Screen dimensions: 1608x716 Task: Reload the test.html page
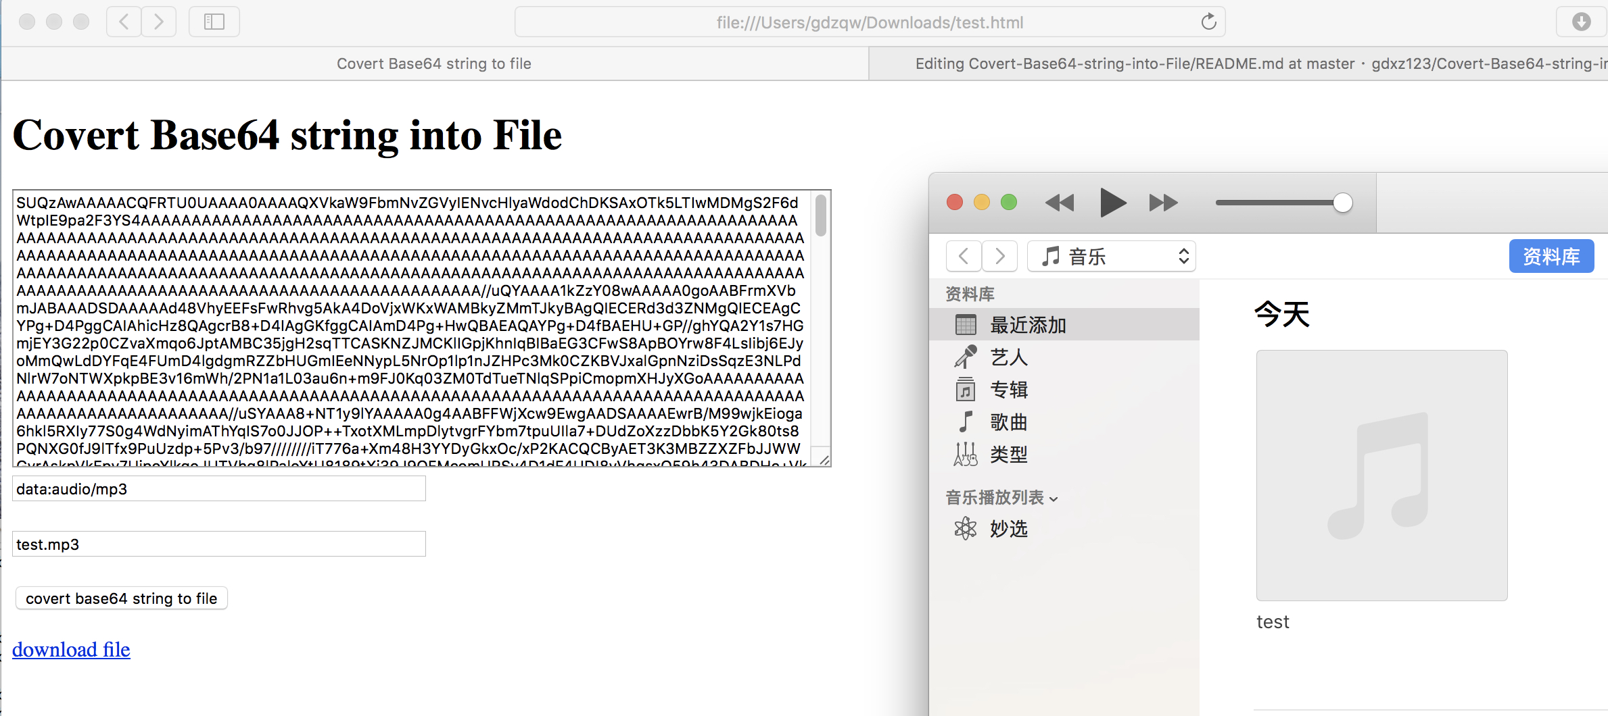tap(1208, 21)
